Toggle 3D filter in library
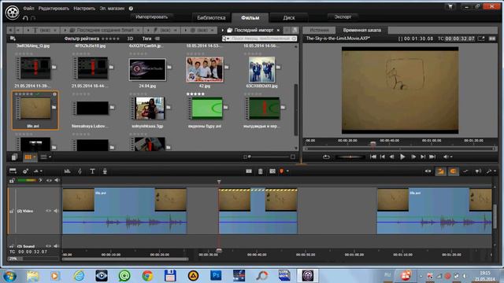 coord(130,39)
